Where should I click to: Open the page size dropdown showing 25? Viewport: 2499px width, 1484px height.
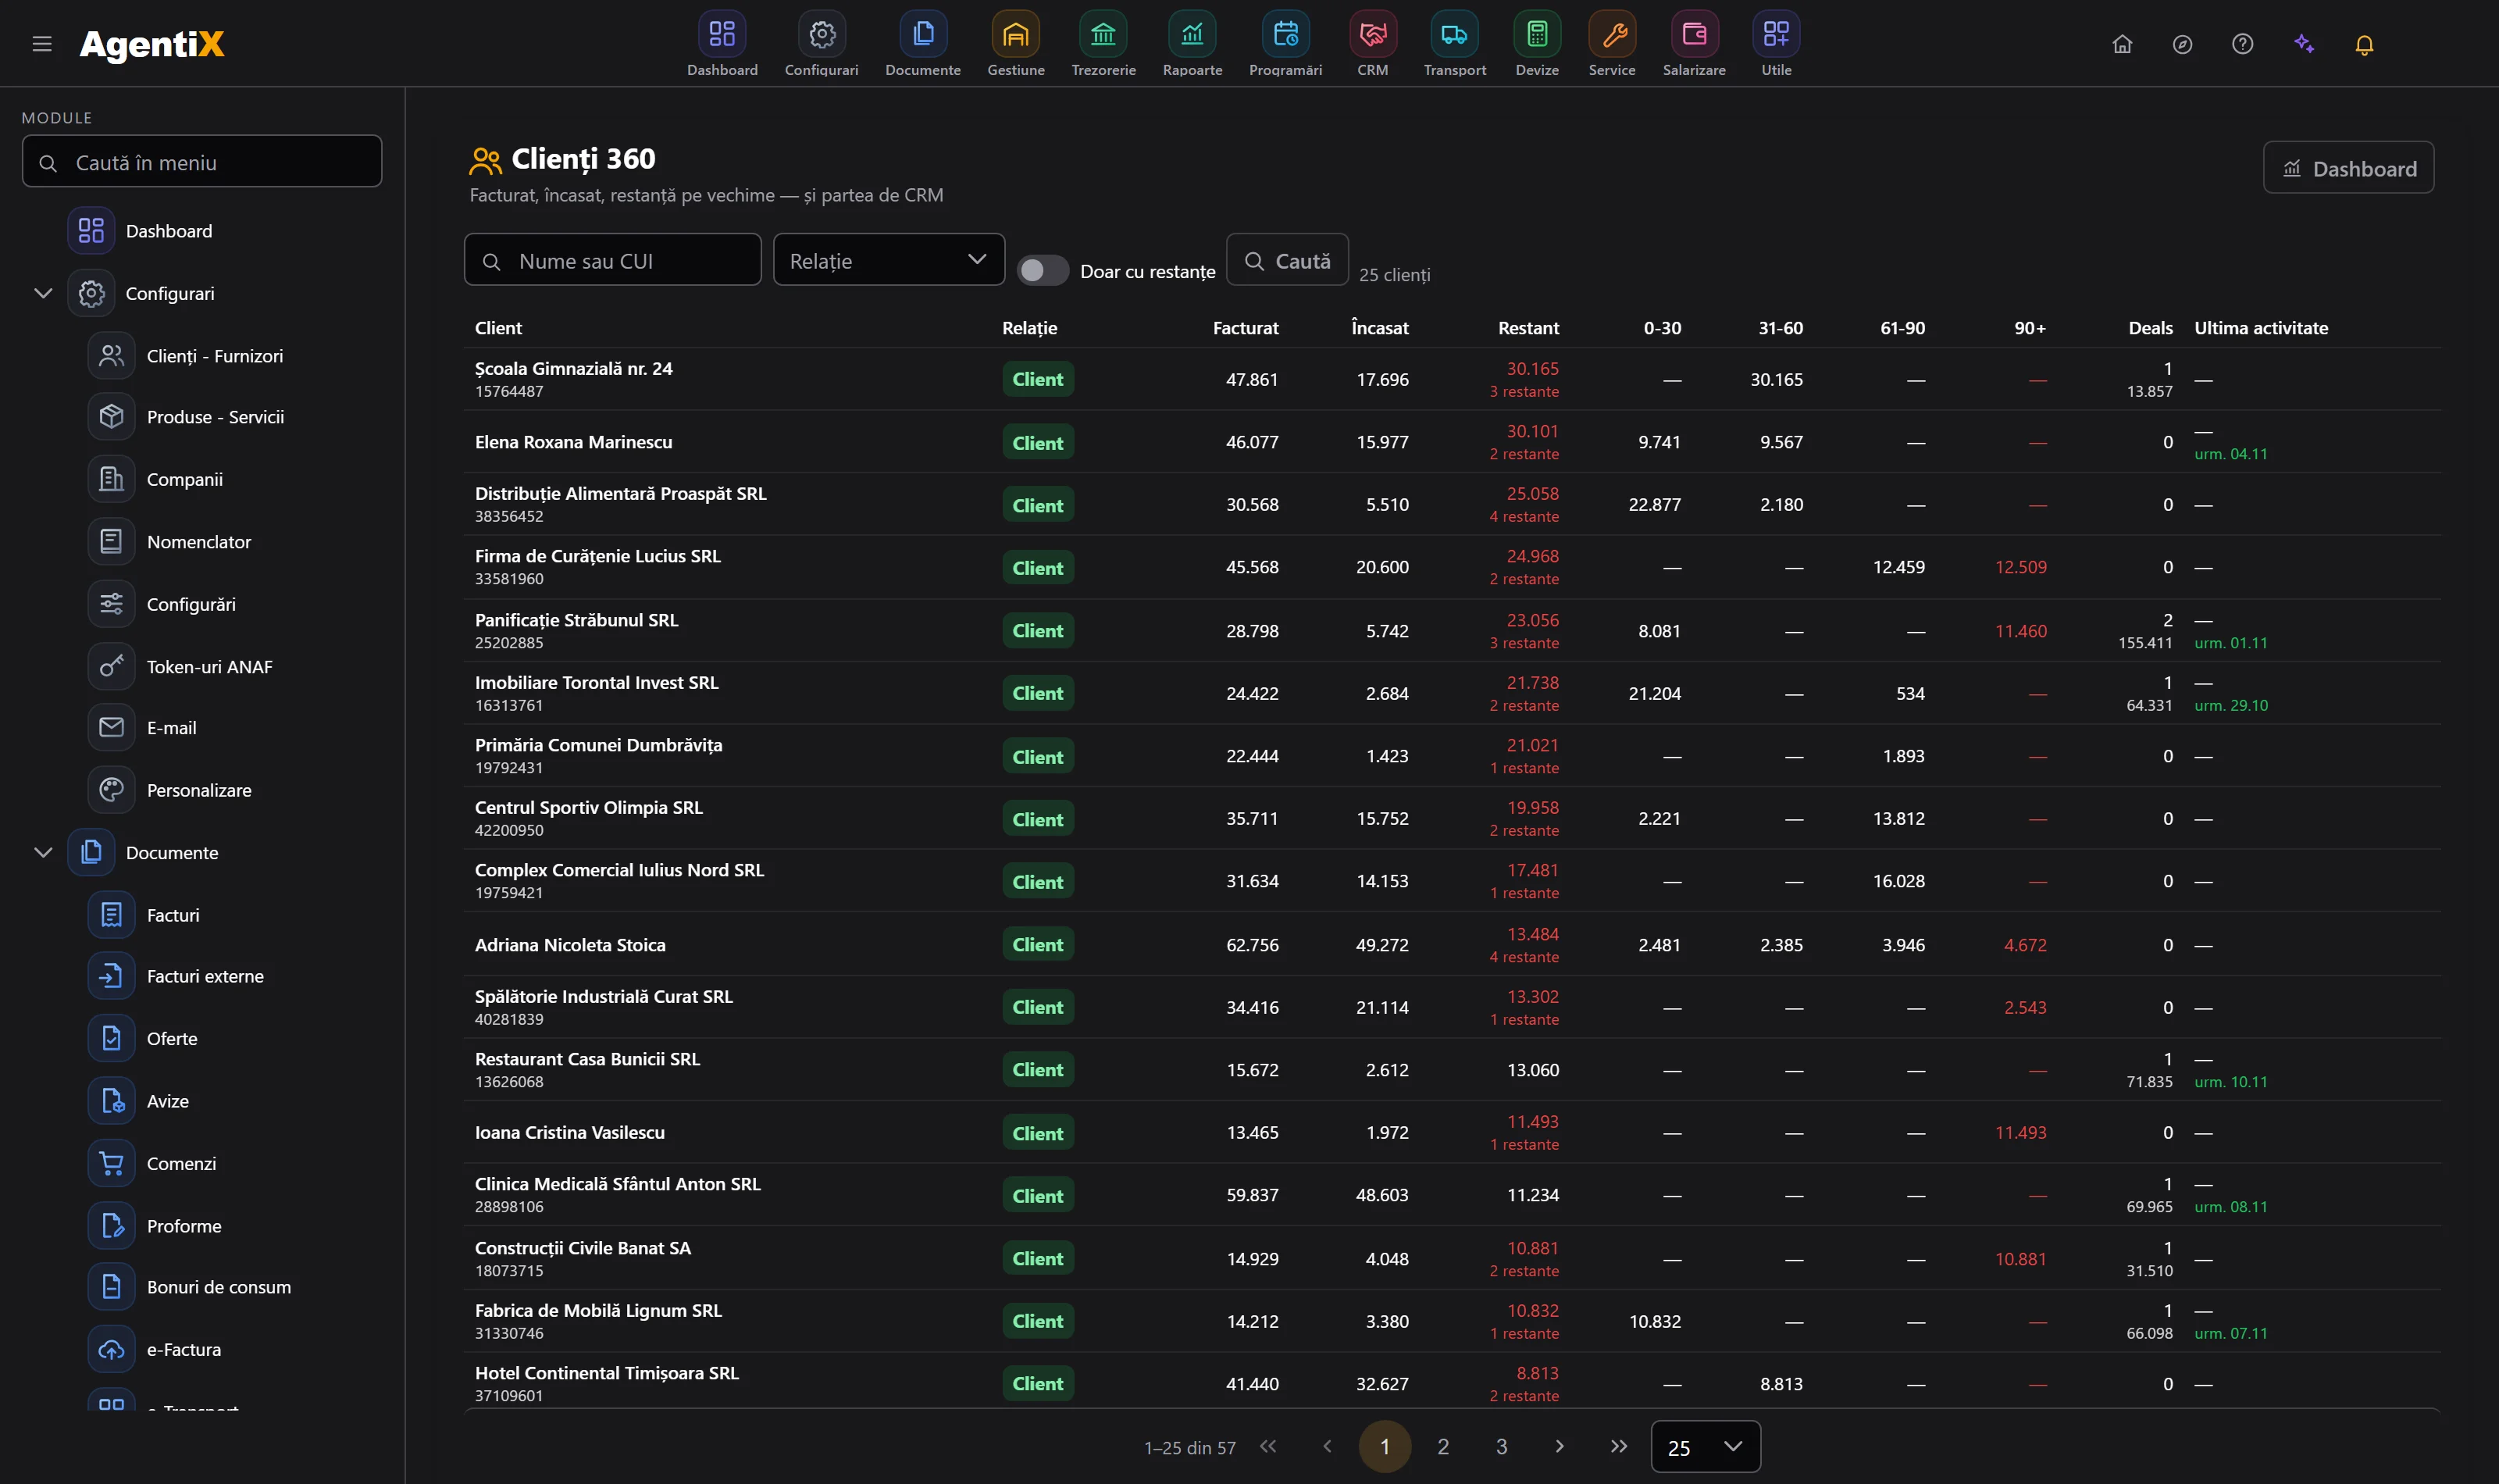(1706, 1447)
